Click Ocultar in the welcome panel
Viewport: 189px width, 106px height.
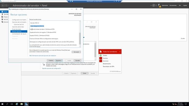pyautogui.click(x=183, y=39)
